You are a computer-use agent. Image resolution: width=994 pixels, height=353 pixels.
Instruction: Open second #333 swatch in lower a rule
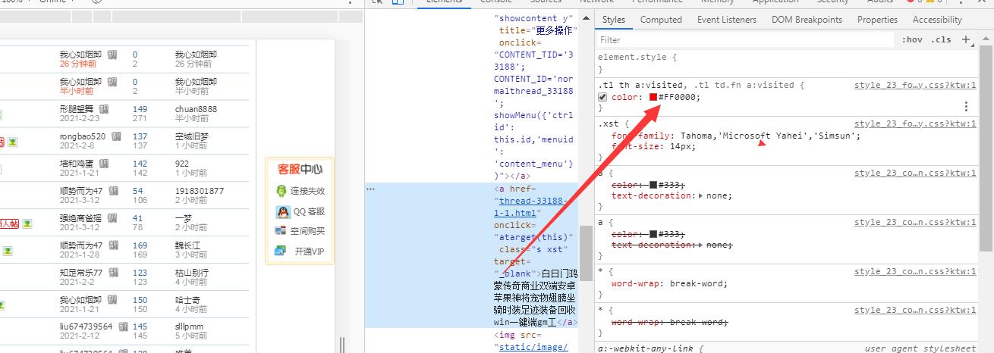(653, 234)
